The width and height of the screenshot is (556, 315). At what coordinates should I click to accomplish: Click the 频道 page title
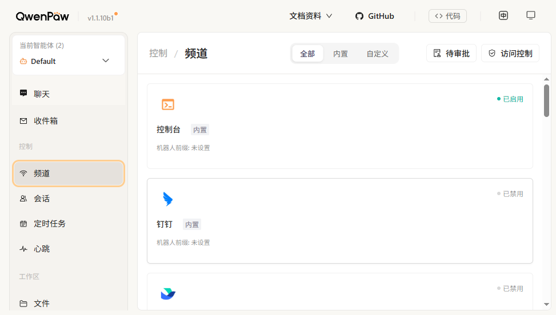tap(196, 54)
